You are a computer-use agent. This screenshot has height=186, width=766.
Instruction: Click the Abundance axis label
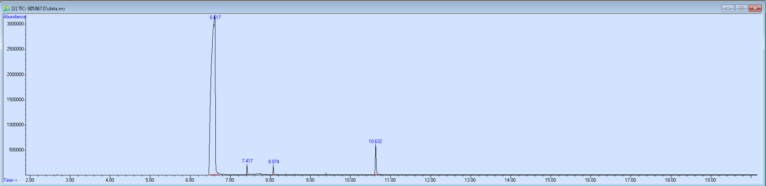[14, 17]
